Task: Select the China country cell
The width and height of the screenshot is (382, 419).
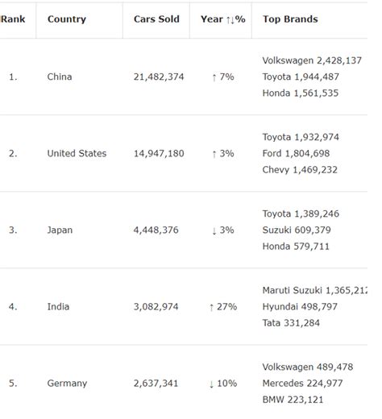Action: (60, 77)
